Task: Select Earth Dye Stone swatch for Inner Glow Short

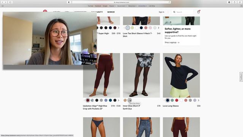Action: tap(129, 100)
